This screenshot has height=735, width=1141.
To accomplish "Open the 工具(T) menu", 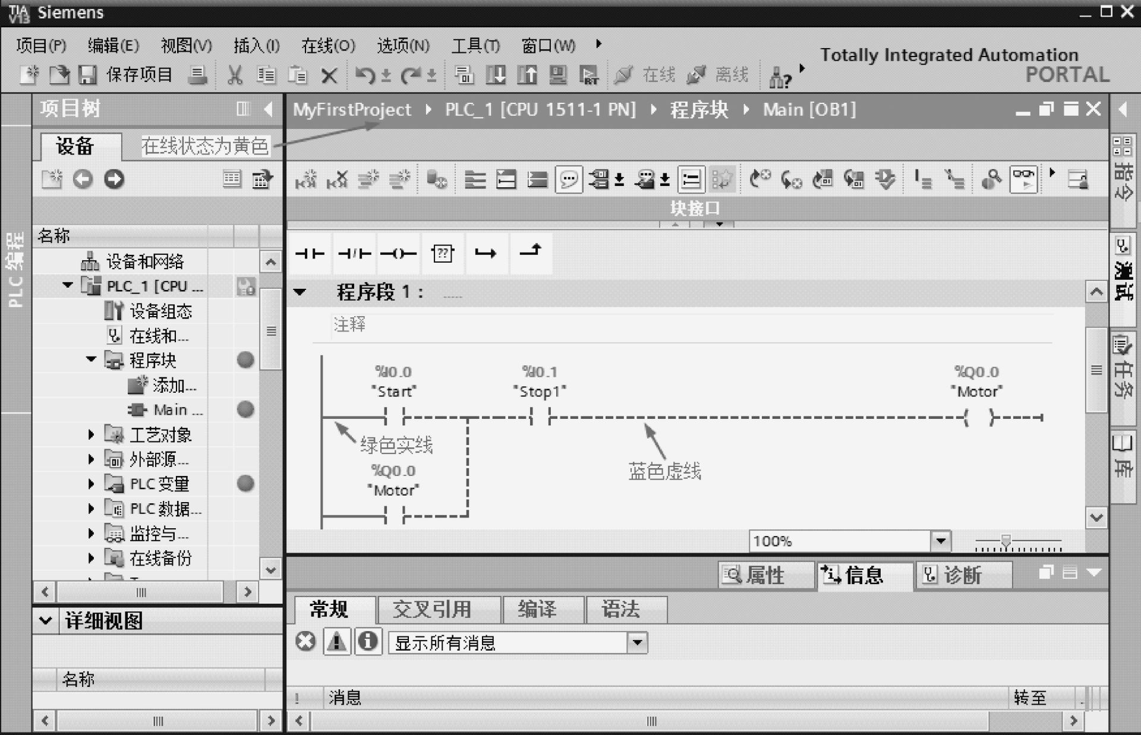I will (475, 45).
